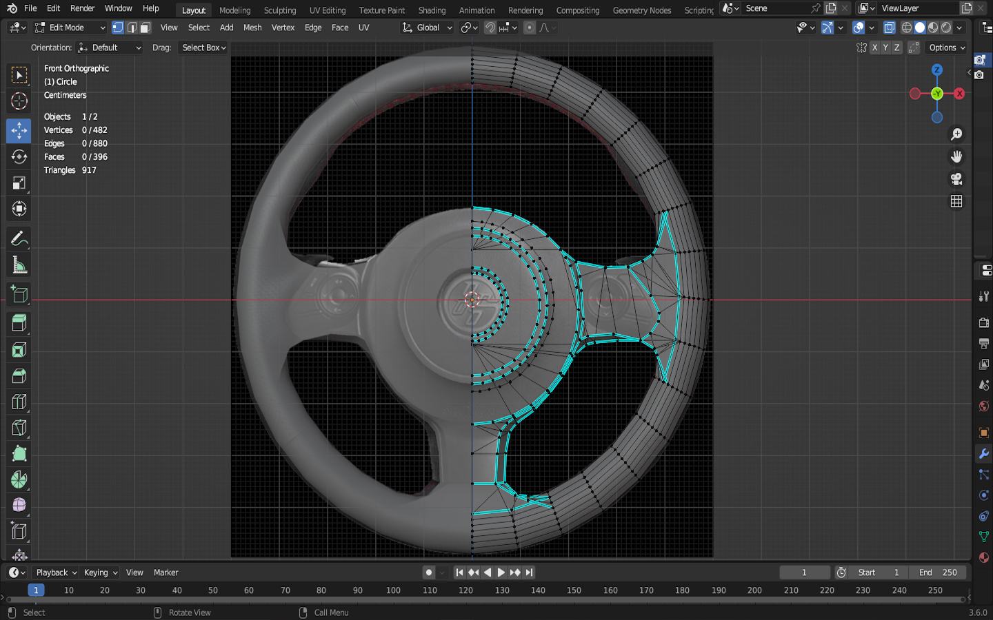This screenshot has height=620, width=993.
Task: Open the Global transform orientation dropdown
Action: [428, 28]
